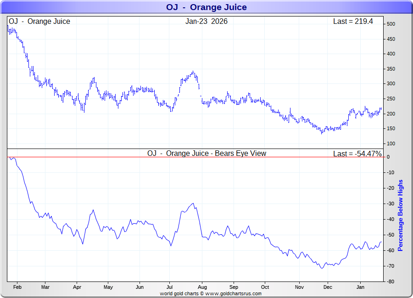Image resolution: width=413 pixels, height=298 pixels.
Task: Click the 'Feb' month label on x-axis
Action: pos(17,287)
